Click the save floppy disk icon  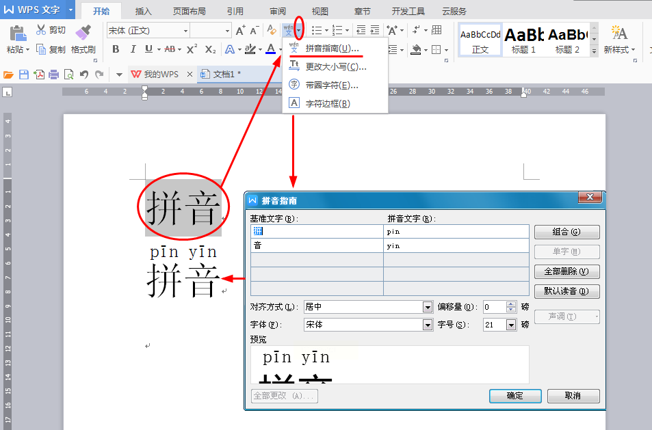[x=24, y=75]
